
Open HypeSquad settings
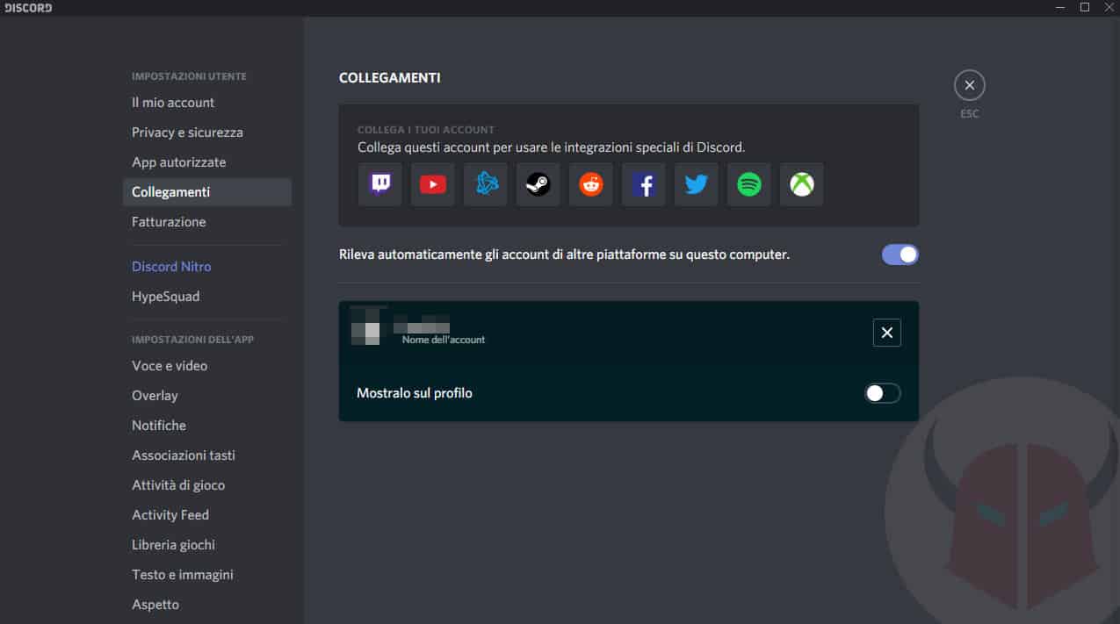207,297
